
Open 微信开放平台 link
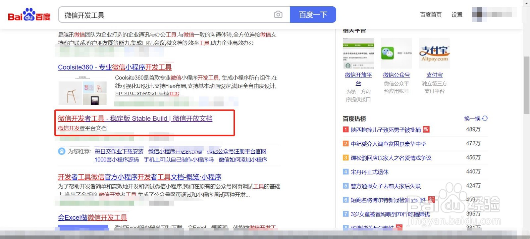coord(358,79)
